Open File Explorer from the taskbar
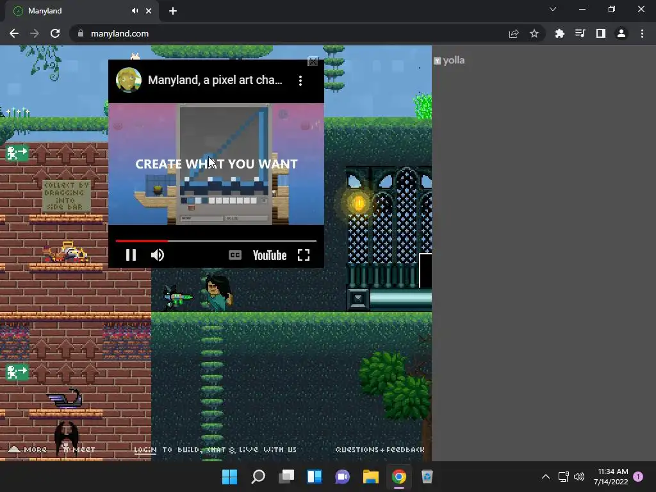The image size is (656, 492). [371, 477]
